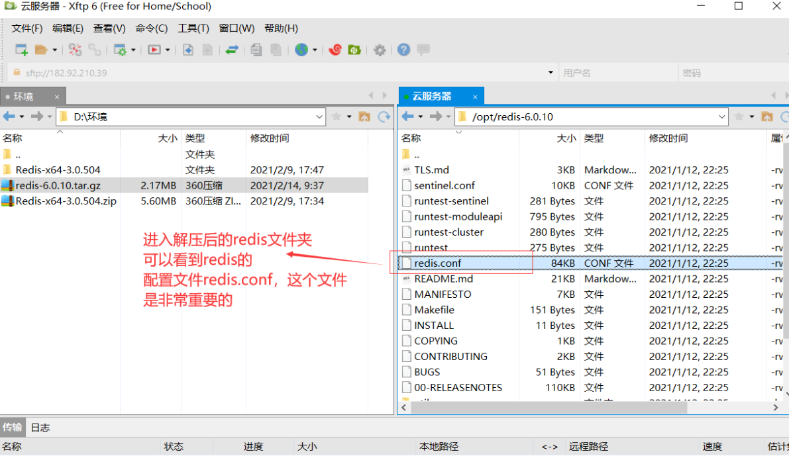Open the session properties gear-window icon
789x456 pixels.
[x=121, y=50]
